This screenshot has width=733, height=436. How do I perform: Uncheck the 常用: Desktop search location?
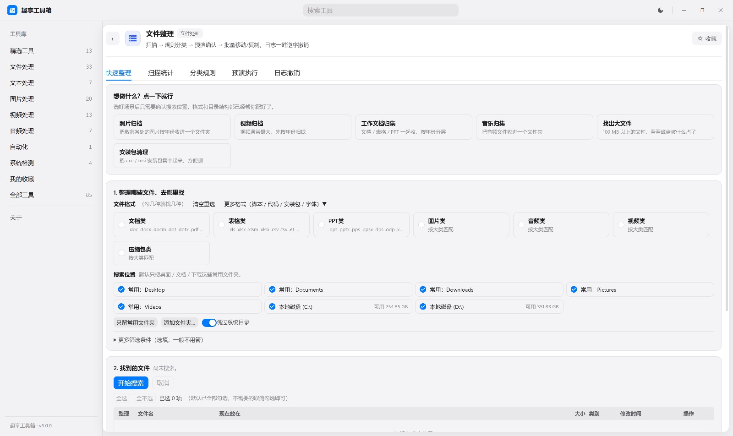[x=121, y=289]
